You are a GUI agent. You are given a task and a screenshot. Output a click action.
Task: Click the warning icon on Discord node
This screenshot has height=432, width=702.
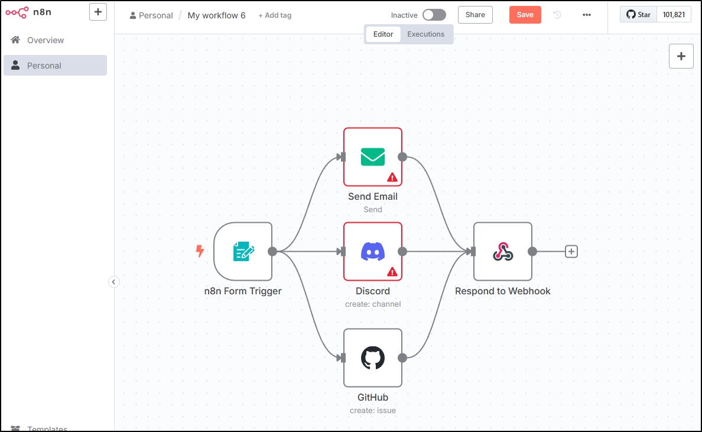(392, 272)
